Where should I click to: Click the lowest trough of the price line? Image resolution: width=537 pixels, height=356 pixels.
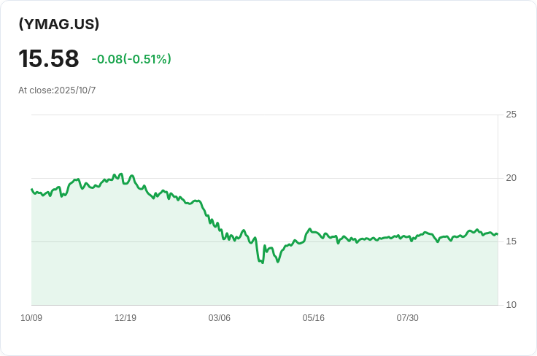pyautogui.click(x=262, y=263)
